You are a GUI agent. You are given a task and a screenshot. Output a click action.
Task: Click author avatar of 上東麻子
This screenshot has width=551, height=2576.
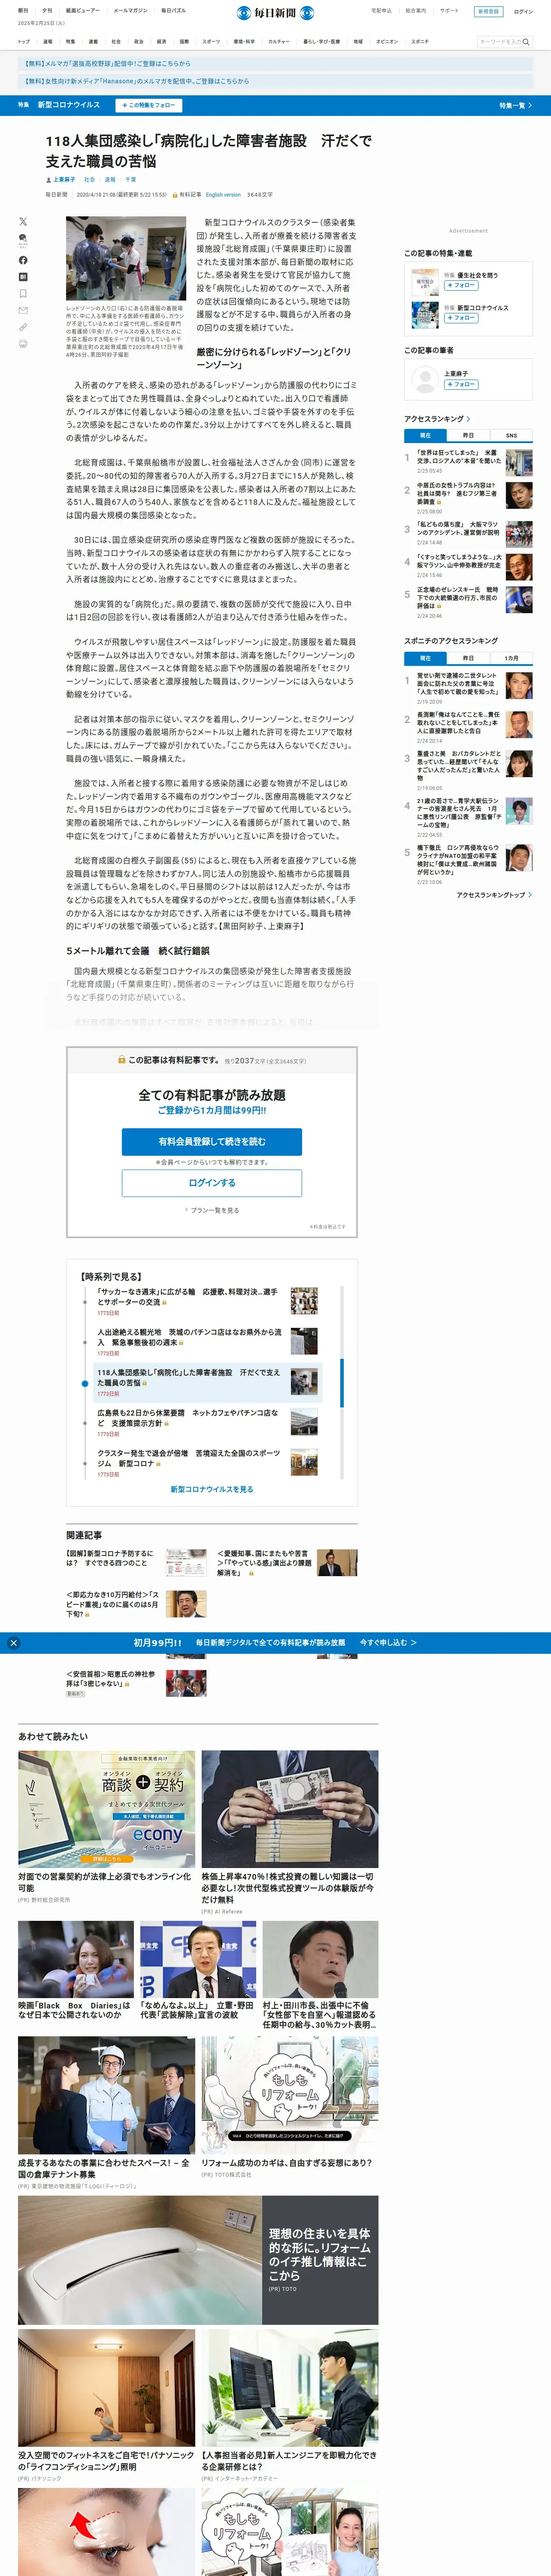pyautogui.click(x=425, y=380)
